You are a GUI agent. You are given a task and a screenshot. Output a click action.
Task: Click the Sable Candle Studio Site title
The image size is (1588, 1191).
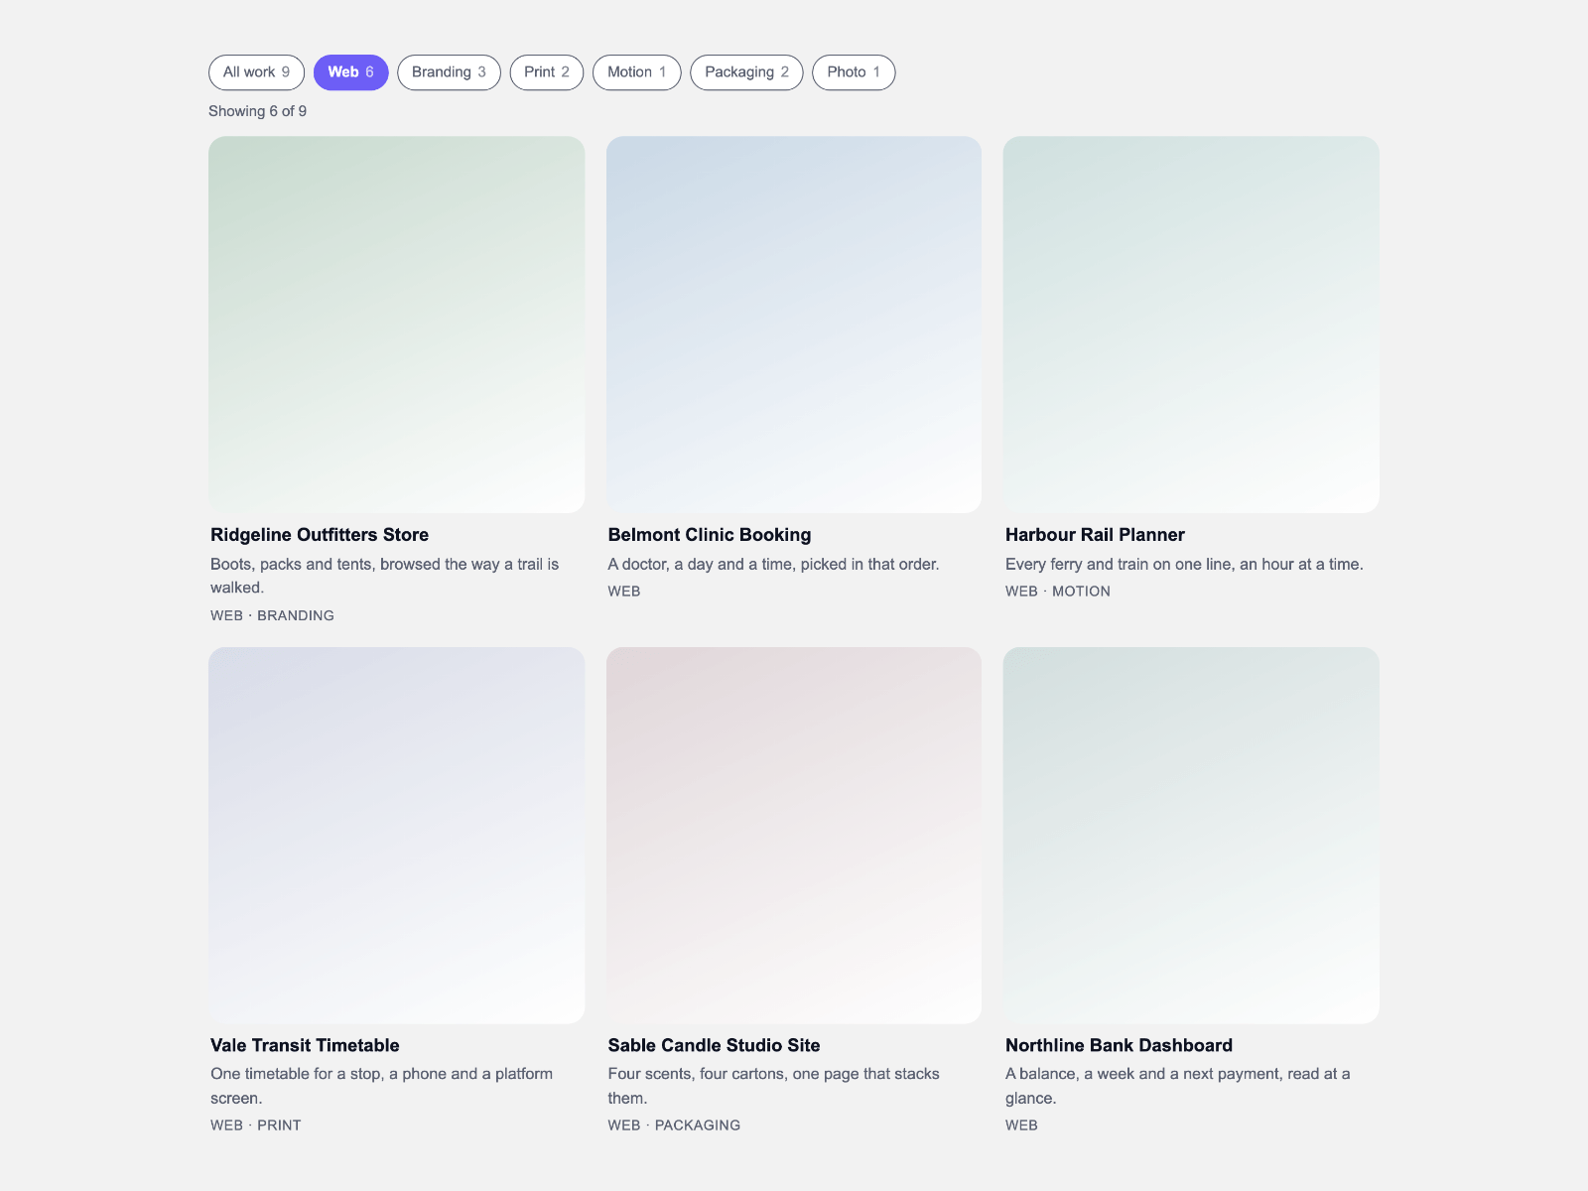(715, 1045)
